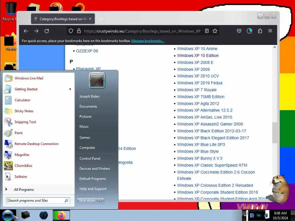
Task: Open Firefox hamburger application menu
Action: [270, 31]
